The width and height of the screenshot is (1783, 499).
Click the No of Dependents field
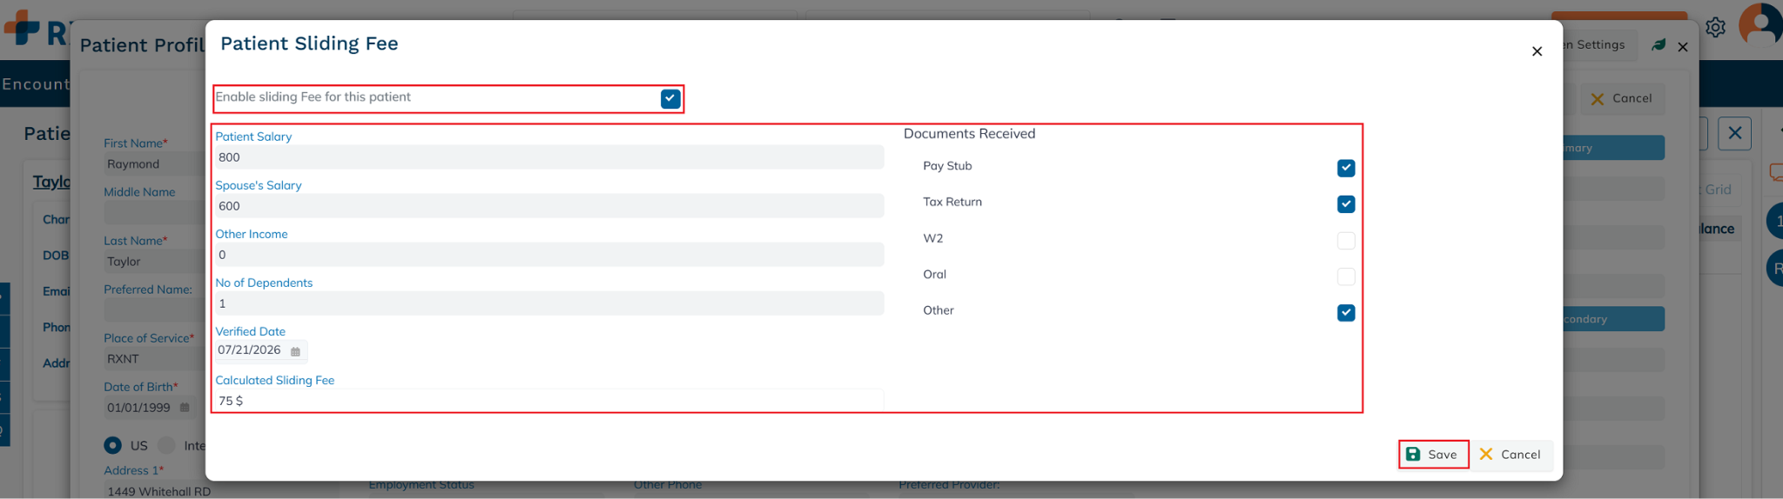coord(549,303)
